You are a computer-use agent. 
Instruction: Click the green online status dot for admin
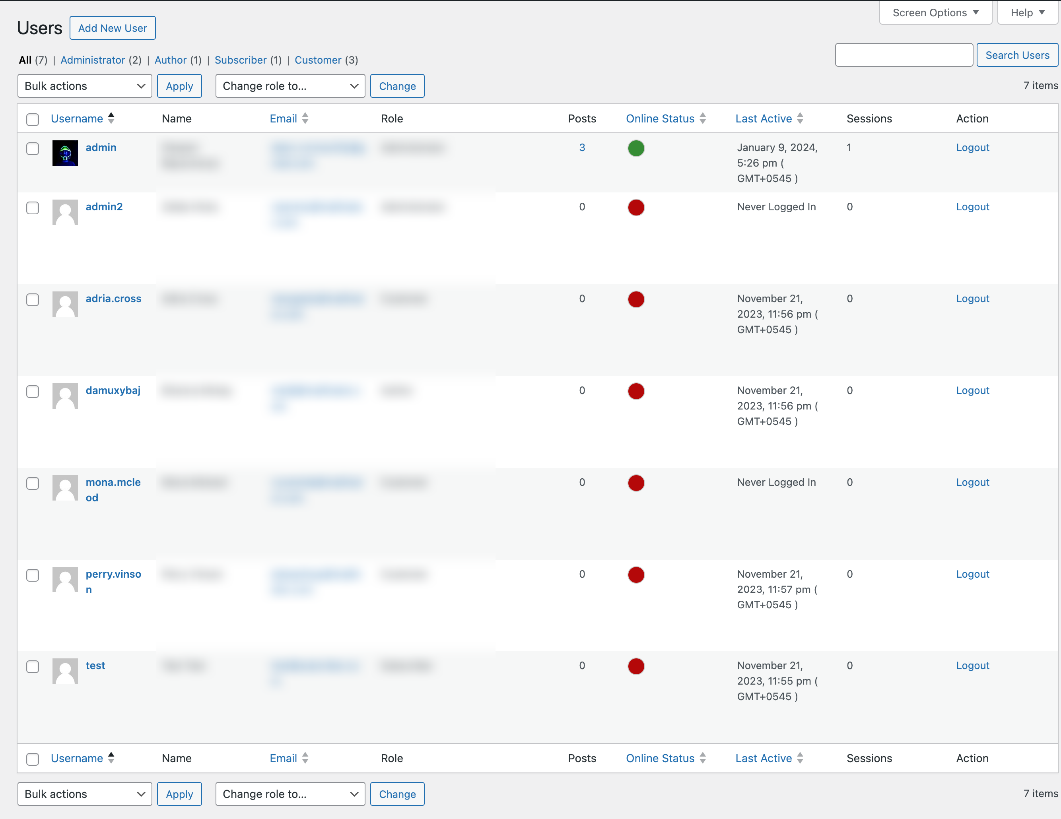[636, 148]
